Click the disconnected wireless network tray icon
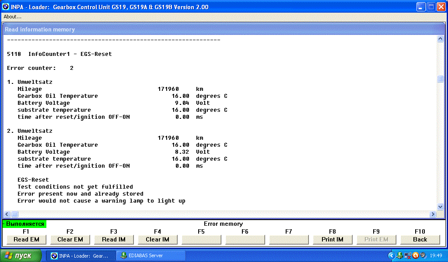This screenshot has height=262, width=448. click(407, 255)
